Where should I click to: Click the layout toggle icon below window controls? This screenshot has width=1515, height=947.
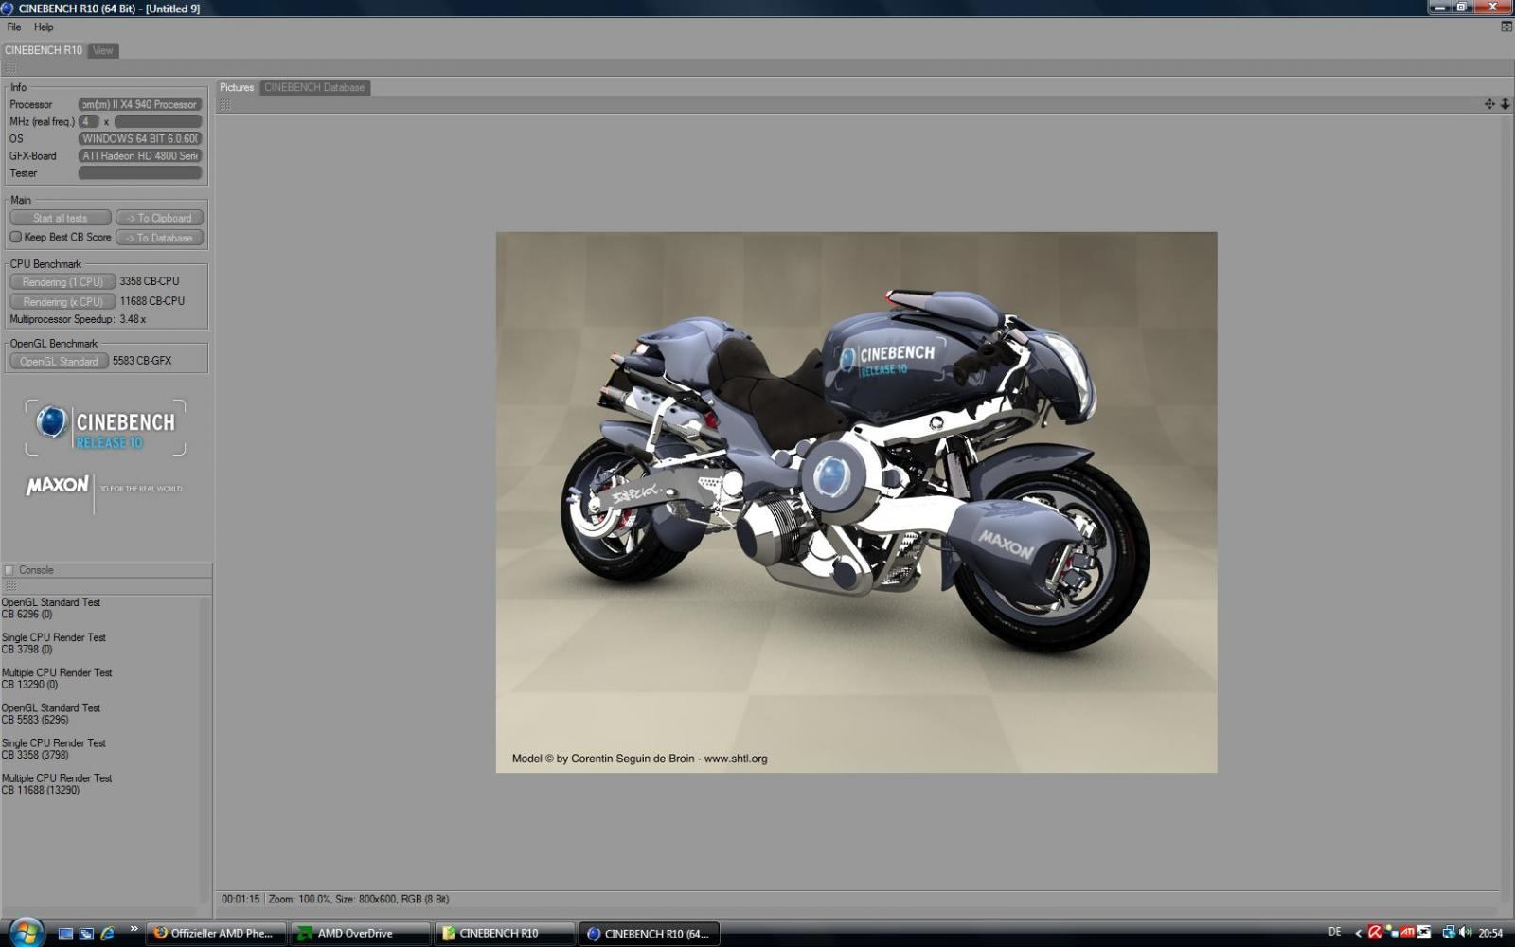tap(1506, 27)
